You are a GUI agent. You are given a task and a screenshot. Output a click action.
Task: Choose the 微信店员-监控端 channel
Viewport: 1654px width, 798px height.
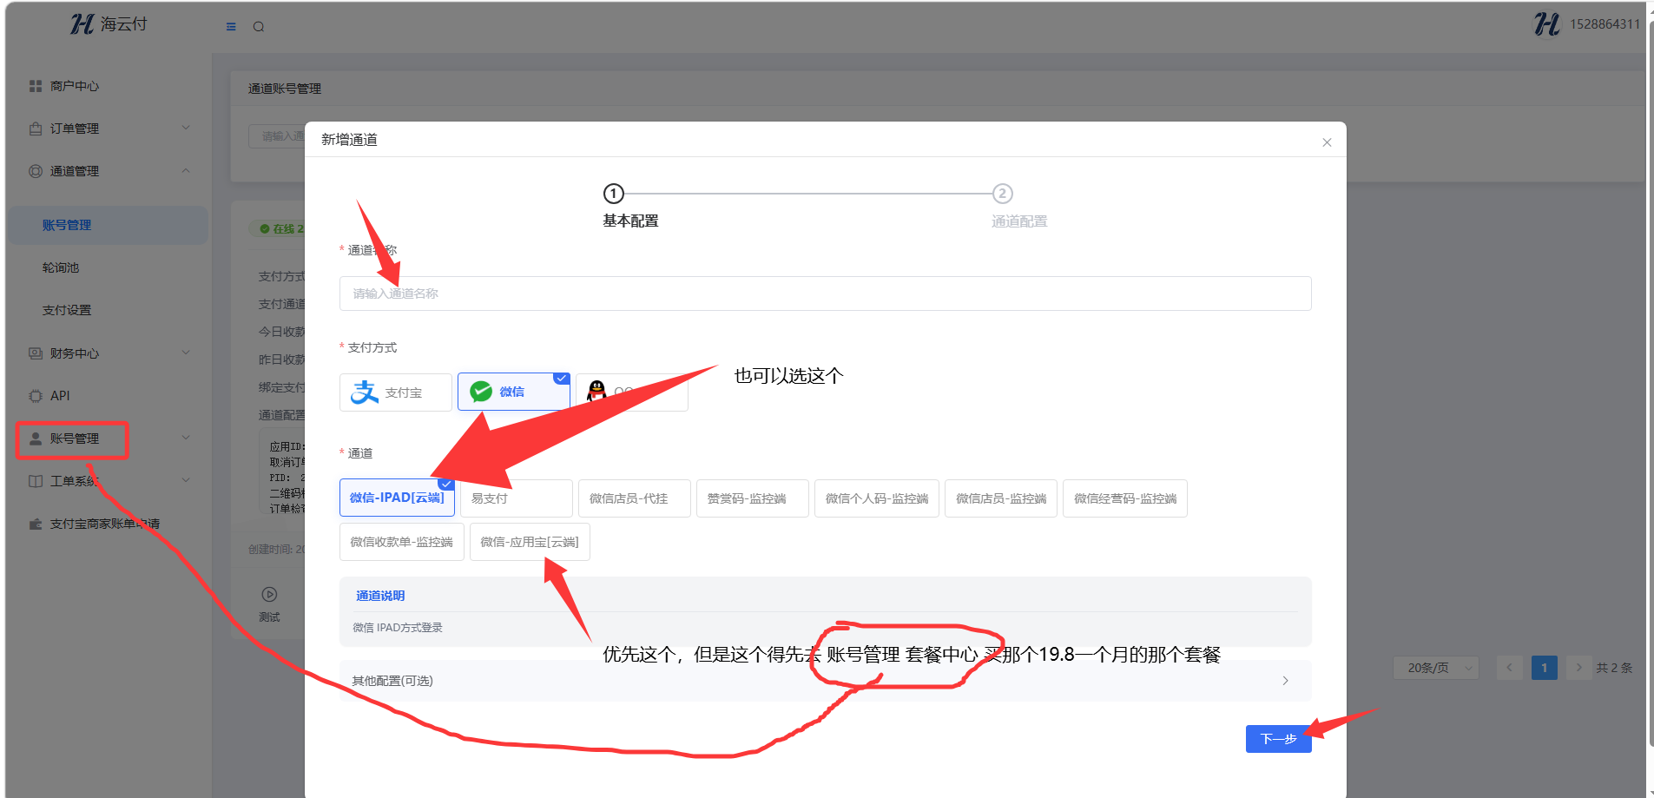(1001, 498)
